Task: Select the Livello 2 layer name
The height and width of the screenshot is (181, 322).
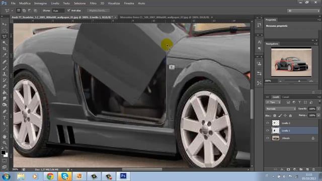Action: pyautogui.click(x=286, y=123)
